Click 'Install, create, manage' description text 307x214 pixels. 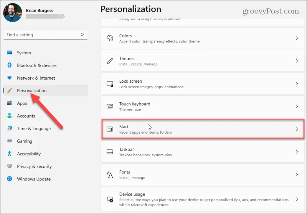pyautogui.click(x=139, y=64)
